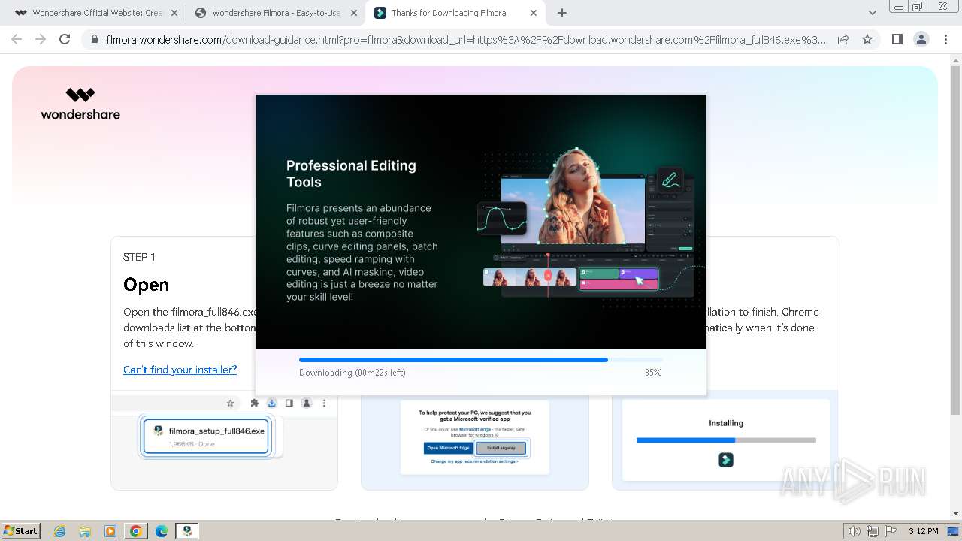
Task: Expand the tab search dropdown arrow
Action: [x=872, y=13]
